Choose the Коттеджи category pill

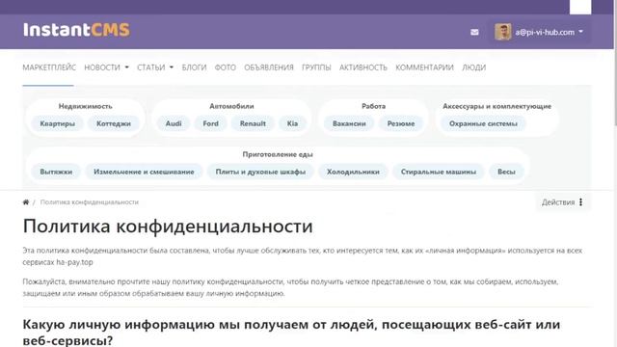(x=114, y=123)
